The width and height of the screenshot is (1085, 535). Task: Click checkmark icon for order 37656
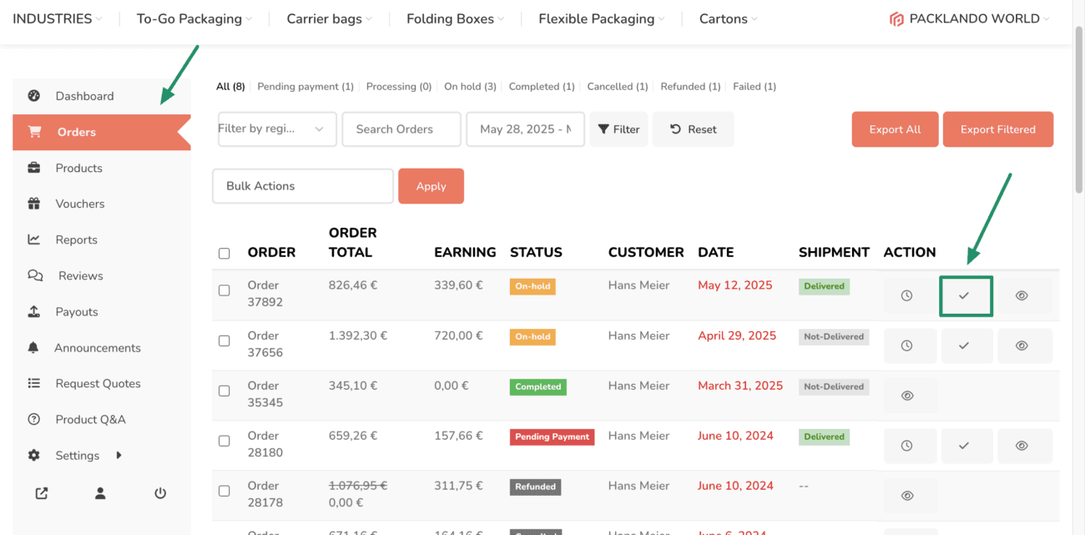[965, 346]
